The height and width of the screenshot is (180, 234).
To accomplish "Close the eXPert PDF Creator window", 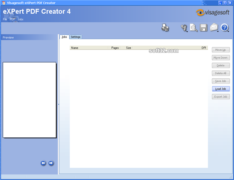I will [x=230, y=3].
